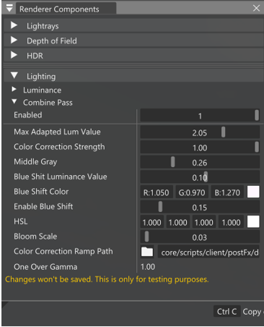The image size is (264, 327).
Task: Click the Blue Shift Color swatch
Action: click(x=253, y=192)
